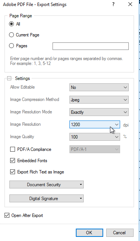The image size is (140, 241).
Task: Click the Pages range input field
Action: [90, 46]
